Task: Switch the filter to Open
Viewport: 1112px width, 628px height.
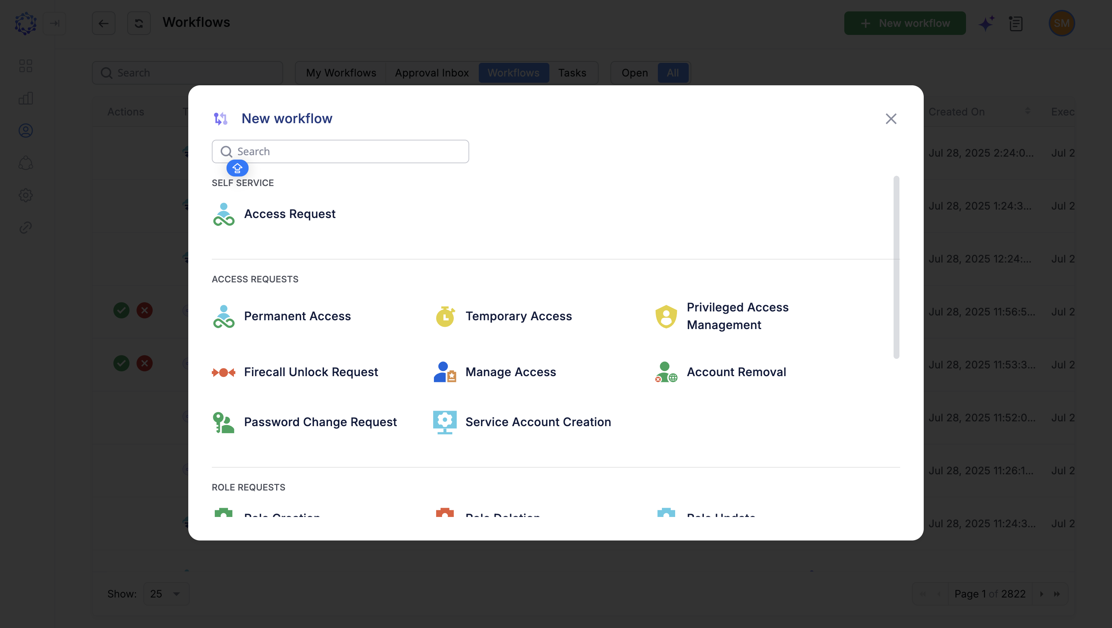Action: [635, 72]
